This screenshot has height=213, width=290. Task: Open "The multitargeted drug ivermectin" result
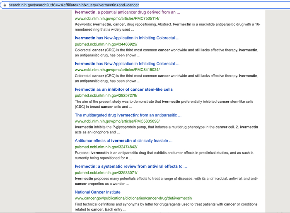pyautogui.click(x=128, y=115)
